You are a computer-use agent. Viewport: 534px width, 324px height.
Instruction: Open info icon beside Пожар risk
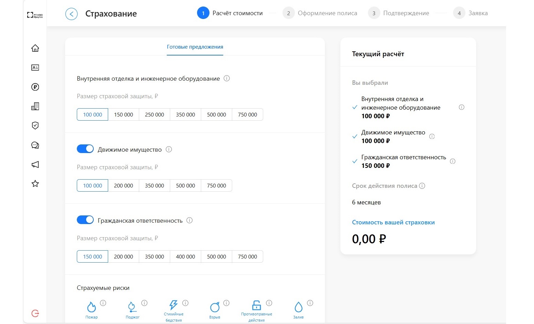tap(103, 303)
